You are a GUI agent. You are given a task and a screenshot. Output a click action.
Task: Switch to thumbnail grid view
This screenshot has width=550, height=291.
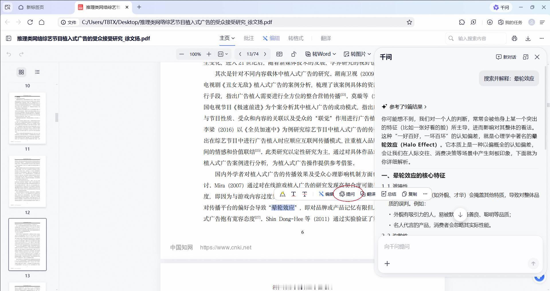tap(21, 72)
